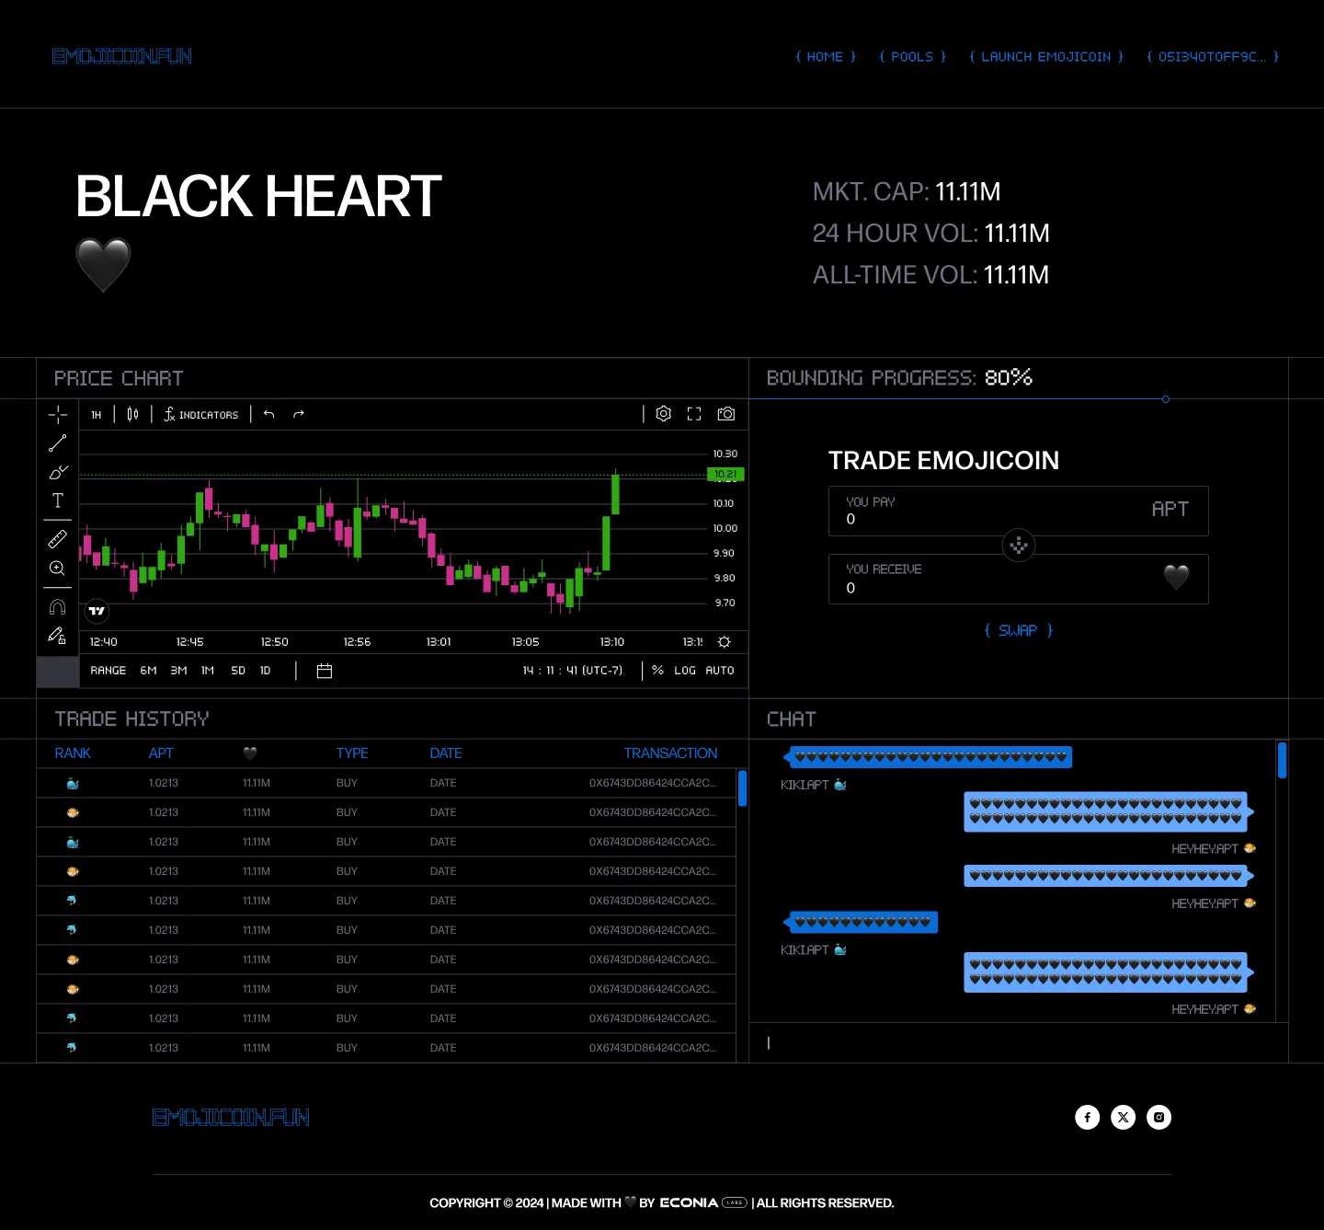Activate the ruler measure tool
1324x1230 pixels.
[57, 539]
